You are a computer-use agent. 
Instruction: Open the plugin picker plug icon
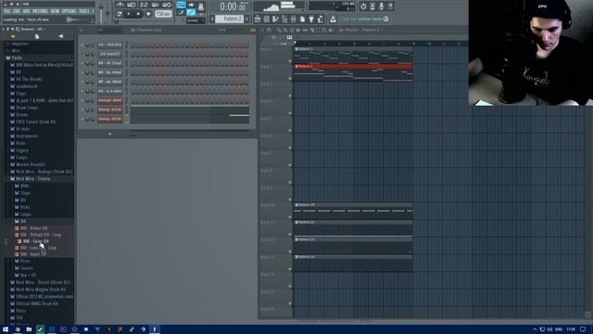point(311,19)
